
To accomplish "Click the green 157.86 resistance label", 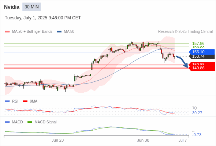I will (x=198, y=43).
